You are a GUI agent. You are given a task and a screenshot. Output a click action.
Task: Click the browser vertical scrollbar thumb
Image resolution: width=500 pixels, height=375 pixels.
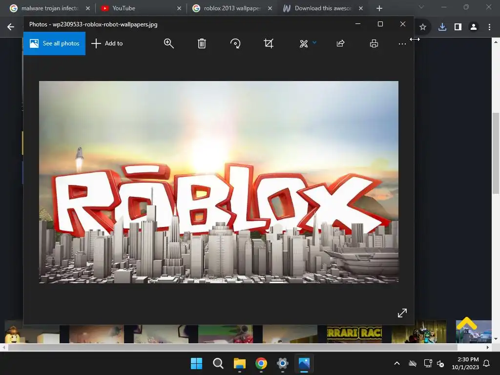pos(496,153)
